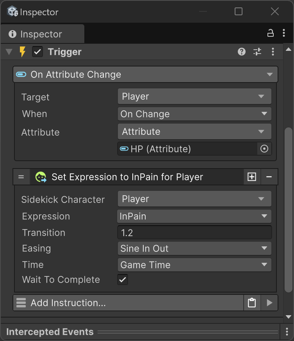
Task: Click the HP attribute object picker
Action: pos(264,149)
